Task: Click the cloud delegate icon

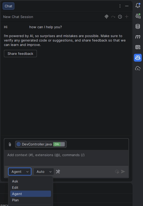Action: point(117,172)
